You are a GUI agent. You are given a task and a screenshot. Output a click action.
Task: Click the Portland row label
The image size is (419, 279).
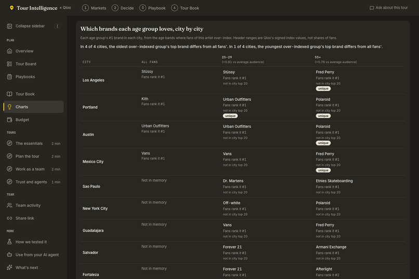click(x=90, y=107)
